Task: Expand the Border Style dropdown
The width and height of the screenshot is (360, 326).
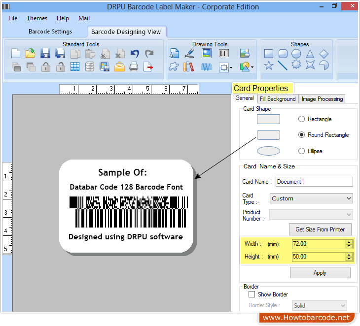Action: pyautogui.click(x=319, y=306)
